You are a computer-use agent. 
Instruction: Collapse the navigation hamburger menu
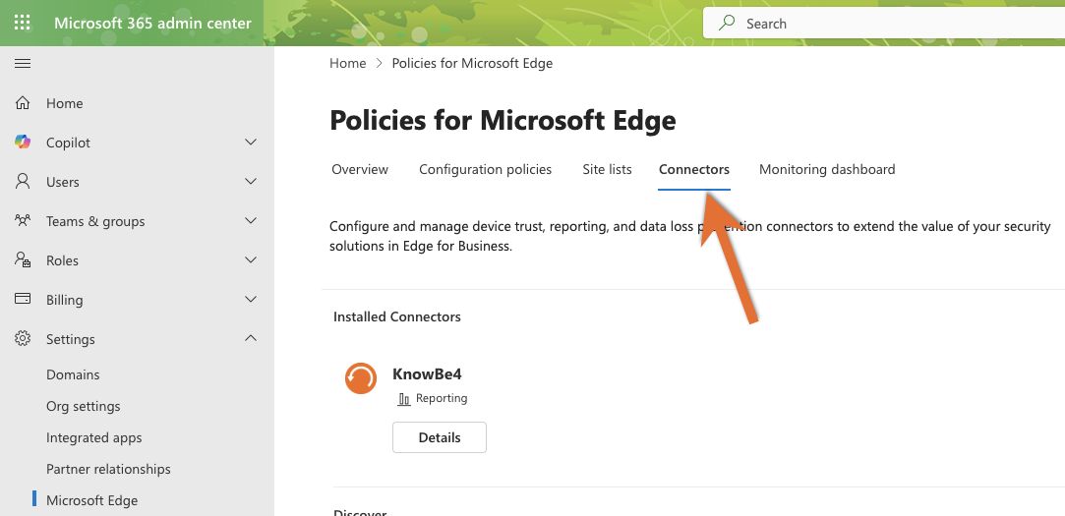[23, 64]
